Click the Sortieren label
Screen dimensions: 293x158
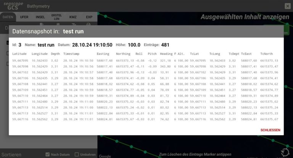click(11, 155)
